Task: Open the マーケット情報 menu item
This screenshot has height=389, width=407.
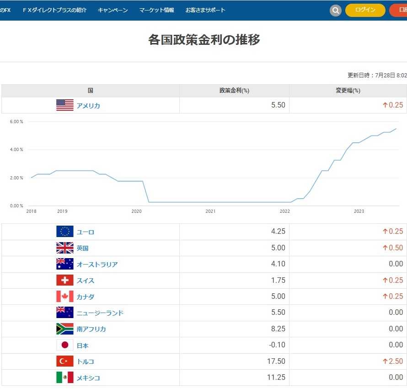Action: [157, 10]
